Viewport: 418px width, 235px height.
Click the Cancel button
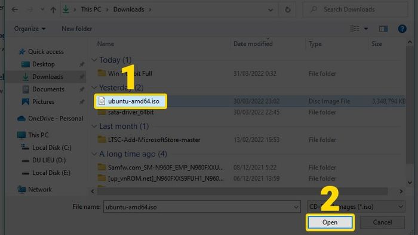[x=382, y=222]
